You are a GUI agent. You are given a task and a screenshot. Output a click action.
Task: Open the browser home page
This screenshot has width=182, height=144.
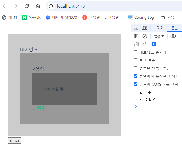(x=38, y=6)
